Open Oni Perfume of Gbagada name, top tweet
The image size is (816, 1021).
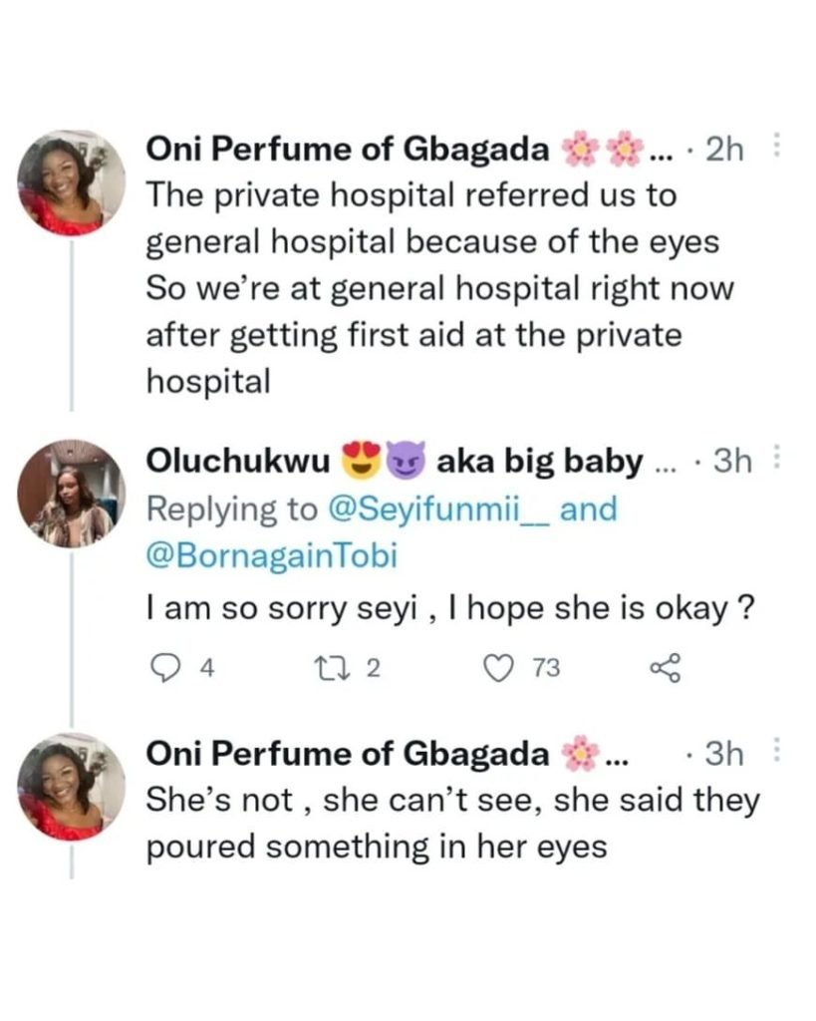pyautogui.click(x=348, y=150)
